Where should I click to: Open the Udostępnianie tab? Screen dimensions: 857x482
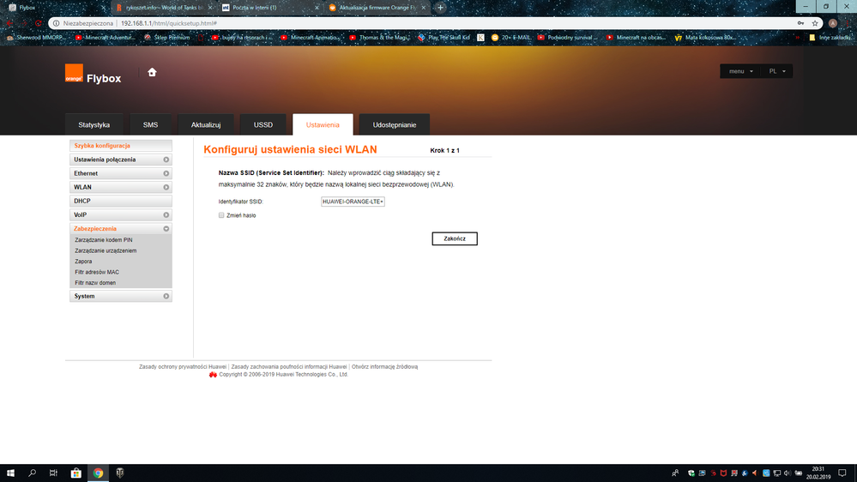(395, 124)
